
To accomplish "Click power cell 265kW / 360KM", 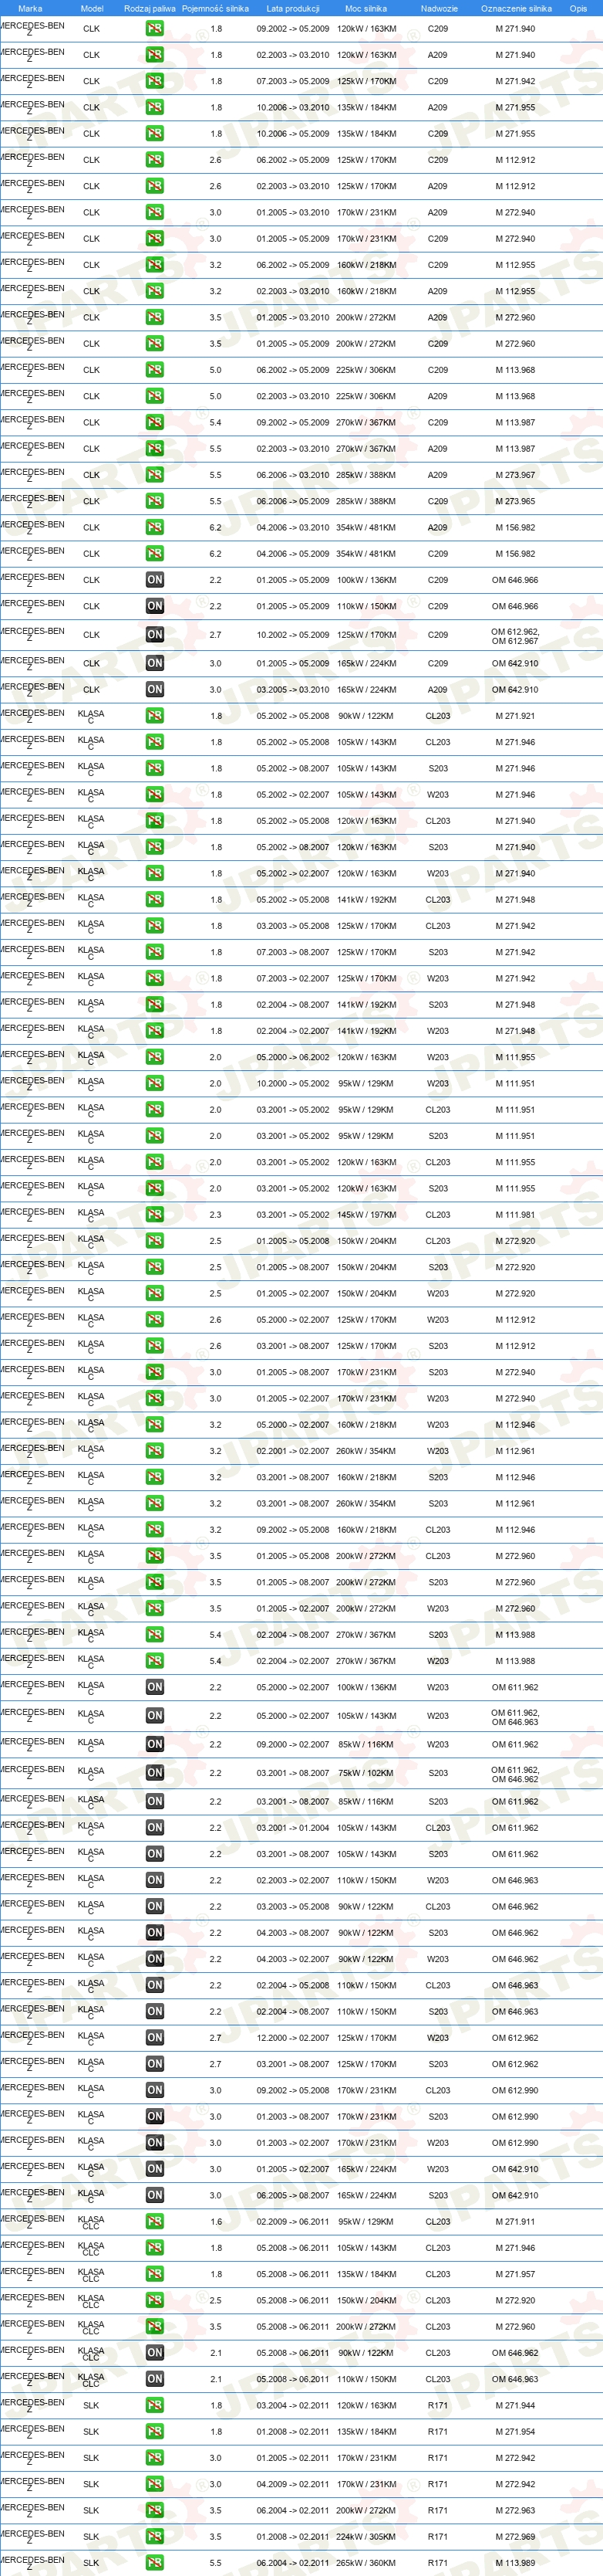I will click(366, 2563).
